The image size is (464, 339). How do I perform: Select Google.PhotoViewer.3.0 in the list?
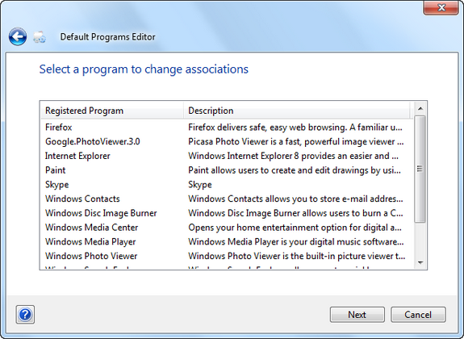point(92,141)
